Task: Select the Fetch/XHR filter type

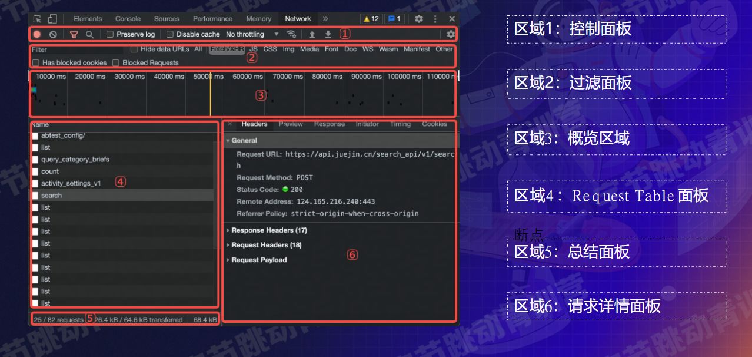Action: [x=227, y=49]
